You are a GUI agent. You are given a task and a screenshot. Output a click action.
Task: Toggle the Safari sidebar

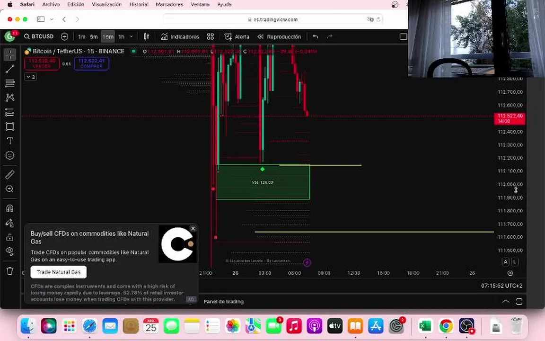41,19
